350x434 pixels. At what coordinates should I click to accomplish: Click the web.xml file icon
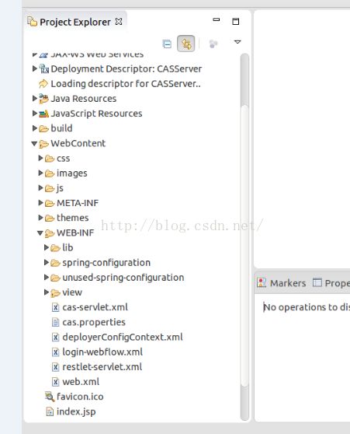[x=56, y=382]
